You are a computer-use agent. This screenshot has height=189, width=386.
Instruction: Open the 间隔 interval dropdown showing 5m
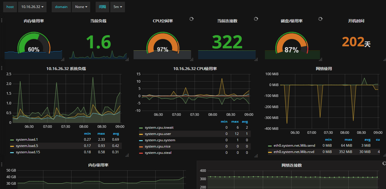point(117,7)
